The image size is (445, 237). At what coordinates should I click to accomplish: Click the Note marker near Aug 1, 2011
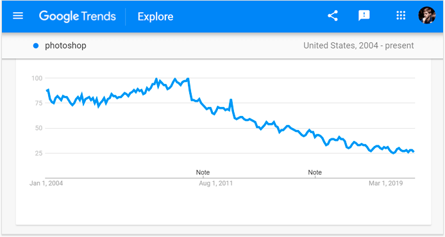[203, 172]
